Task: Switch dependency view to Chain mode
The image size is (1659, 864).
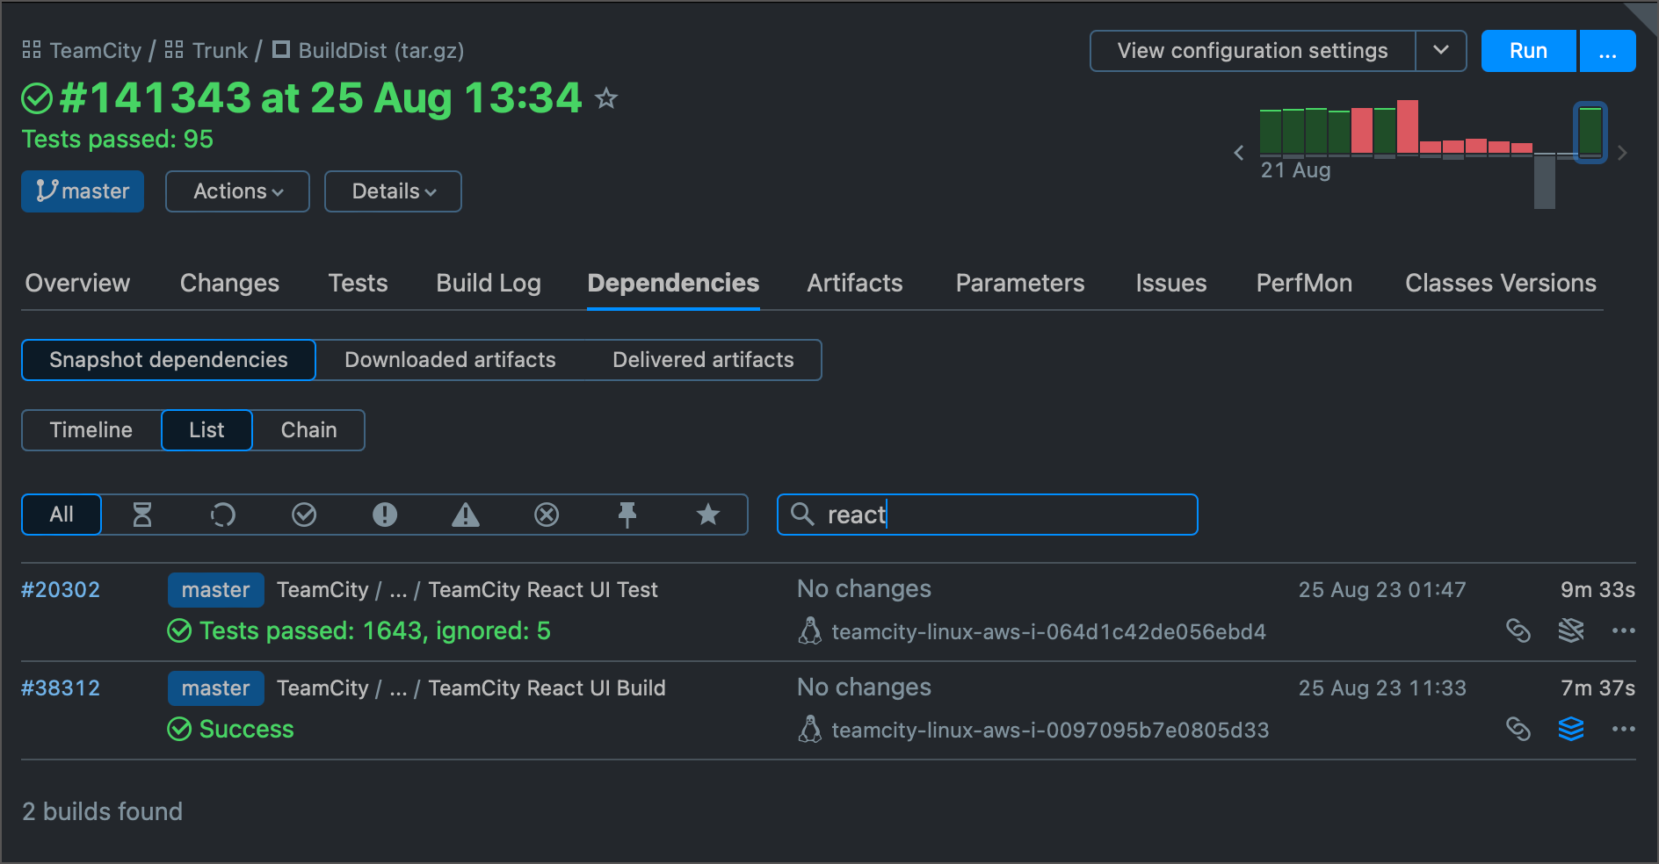Action: (x=308, y=430)
